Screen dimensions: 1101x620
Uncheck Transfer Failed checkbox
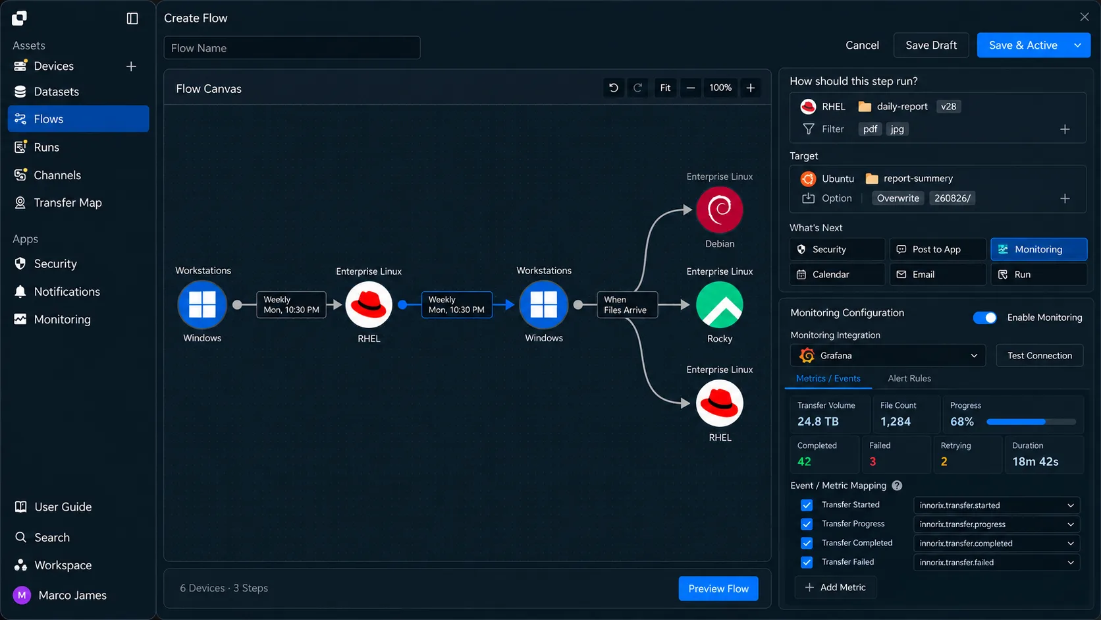(x=807, y=563)
